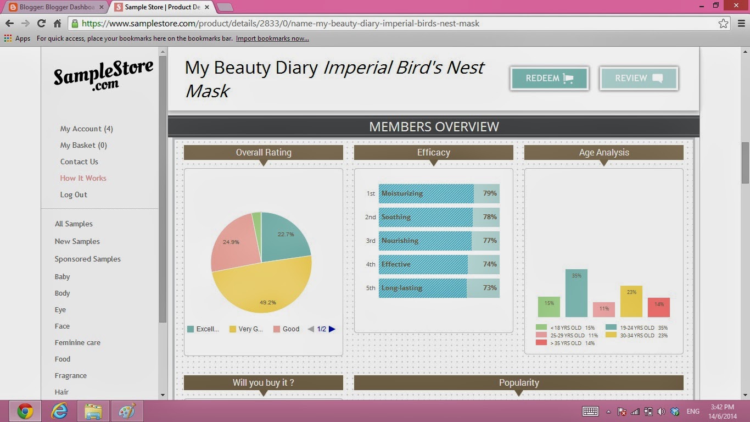Open the Apps shortcut in the bookmarks bar
This screenshot has width=750, height=422.
17,38
